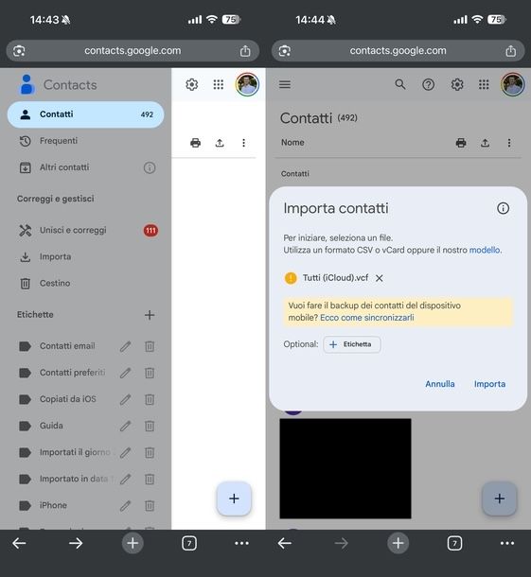
Task: Open the help question mark icon
Action: pyautogui.click(x=428, y=84)
